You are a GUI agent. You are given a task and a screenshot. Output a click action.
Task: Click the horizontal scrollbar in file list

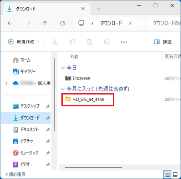(x=94, y=167)
